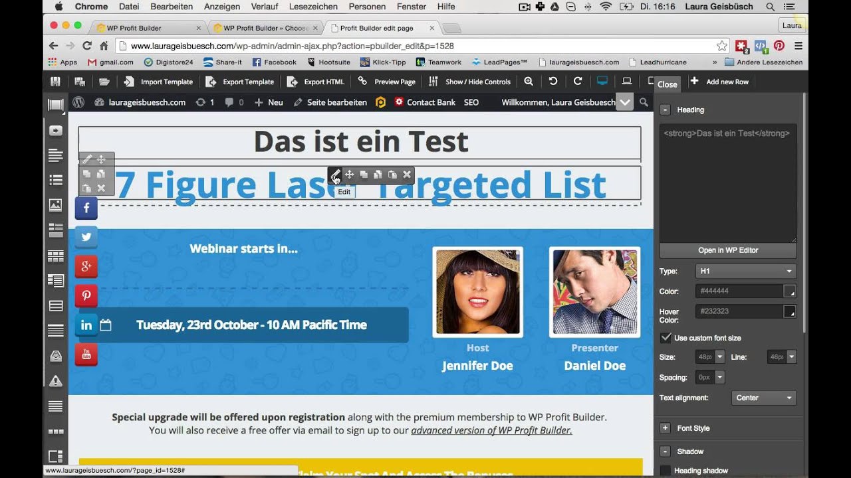This screenshot has width=851, height=478.
Task: Expand the Font Style section
Action: pos(665,428)
